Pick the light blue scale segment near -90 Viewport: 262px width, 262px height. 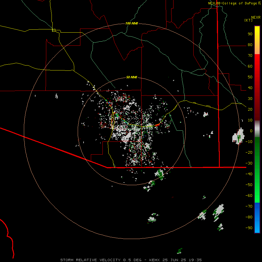257,227
